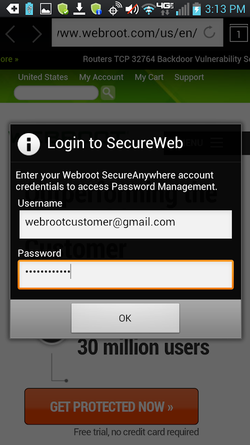This screenshot has width=250, height=445.
Task: Open the My Cart link
Action: pos(149,77)
